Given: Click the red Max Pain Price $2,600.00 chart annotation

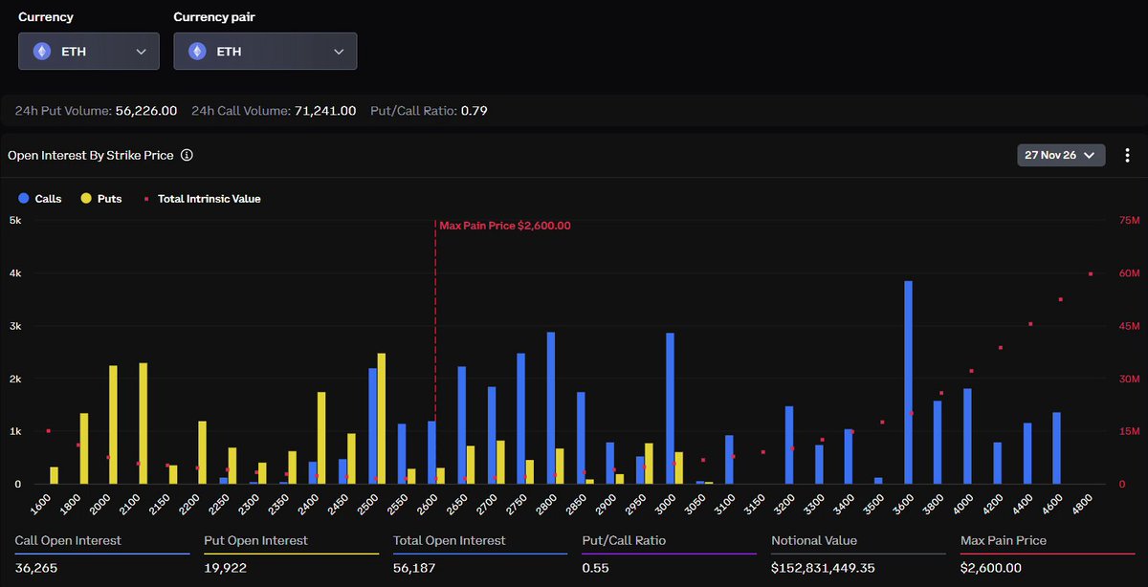Looking at the screenshot, I should click(505, 226).
